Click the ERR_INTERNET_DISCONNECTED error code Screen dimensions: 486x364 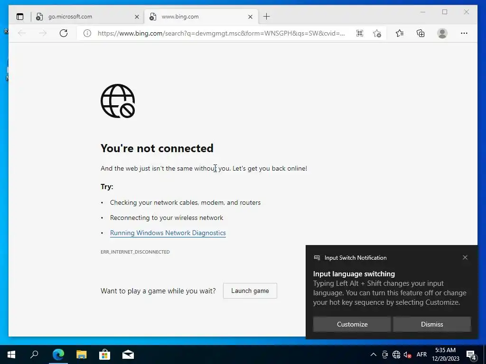click(x=135, y=252)
